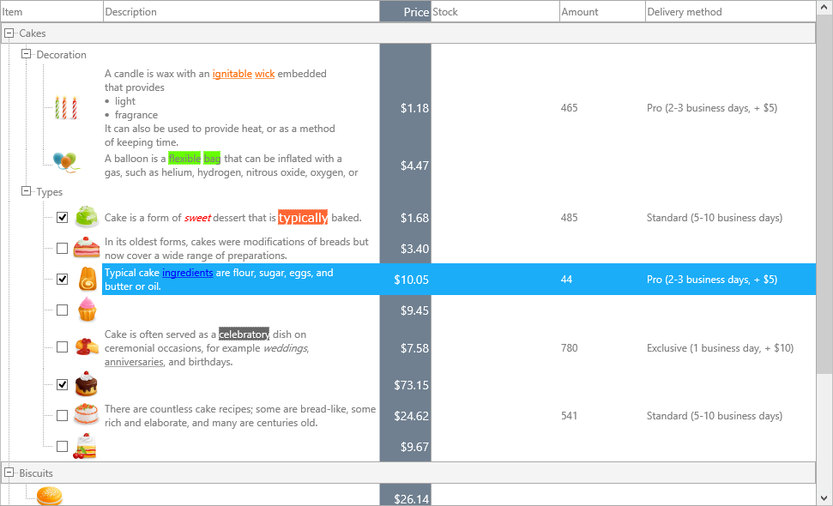833x506 pixels.
Task: Click the balloons icon
Action: [65, 161]
